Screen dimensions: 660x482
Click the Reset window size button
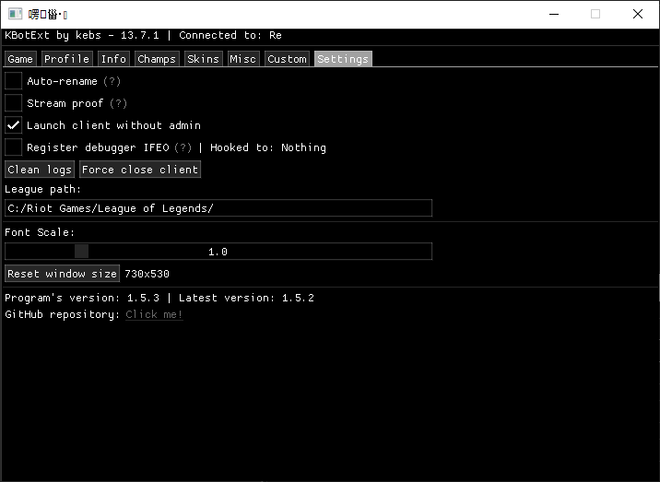click(x=63, y=274)
